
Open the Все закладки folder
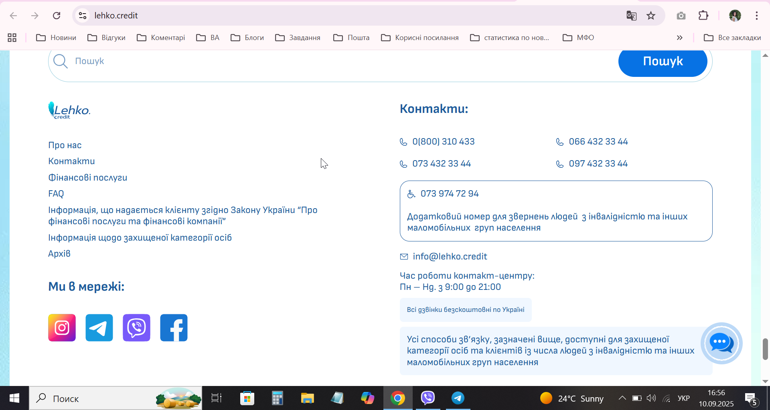tap(732, 38)
